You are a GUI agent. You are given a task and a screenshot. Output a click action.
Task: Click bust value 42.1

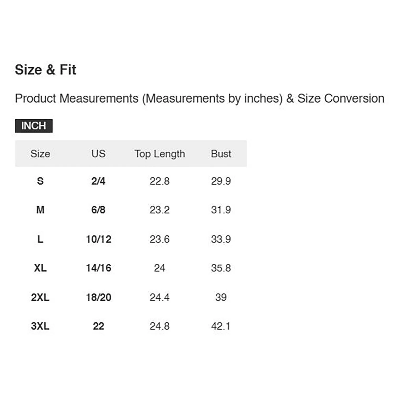221,326
